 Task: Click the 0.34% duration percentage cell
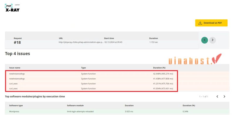coord(185,111)
